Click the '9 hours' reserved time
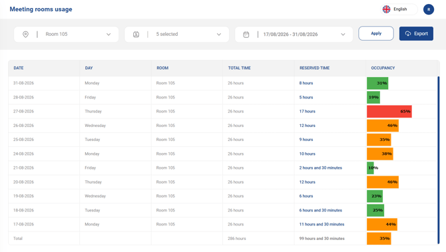The image size is (446, 252). 306,140
